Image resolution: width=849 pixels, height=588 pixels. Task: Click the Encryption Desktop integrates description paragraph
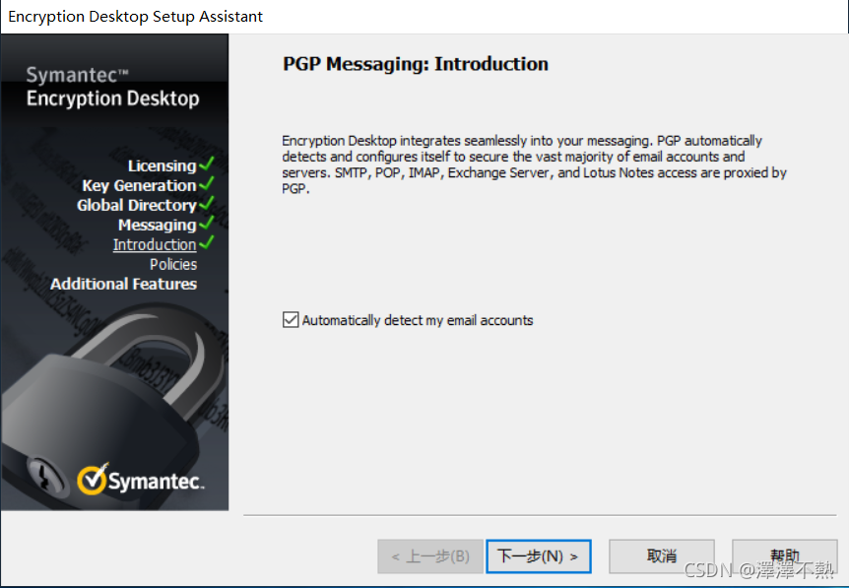[534, 164]
